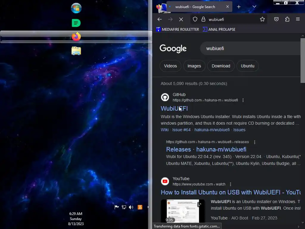The height and width of the screenshot is (229, 305).
Task: Focus the Firefox address bar
Action: click(x=229, y=19)
